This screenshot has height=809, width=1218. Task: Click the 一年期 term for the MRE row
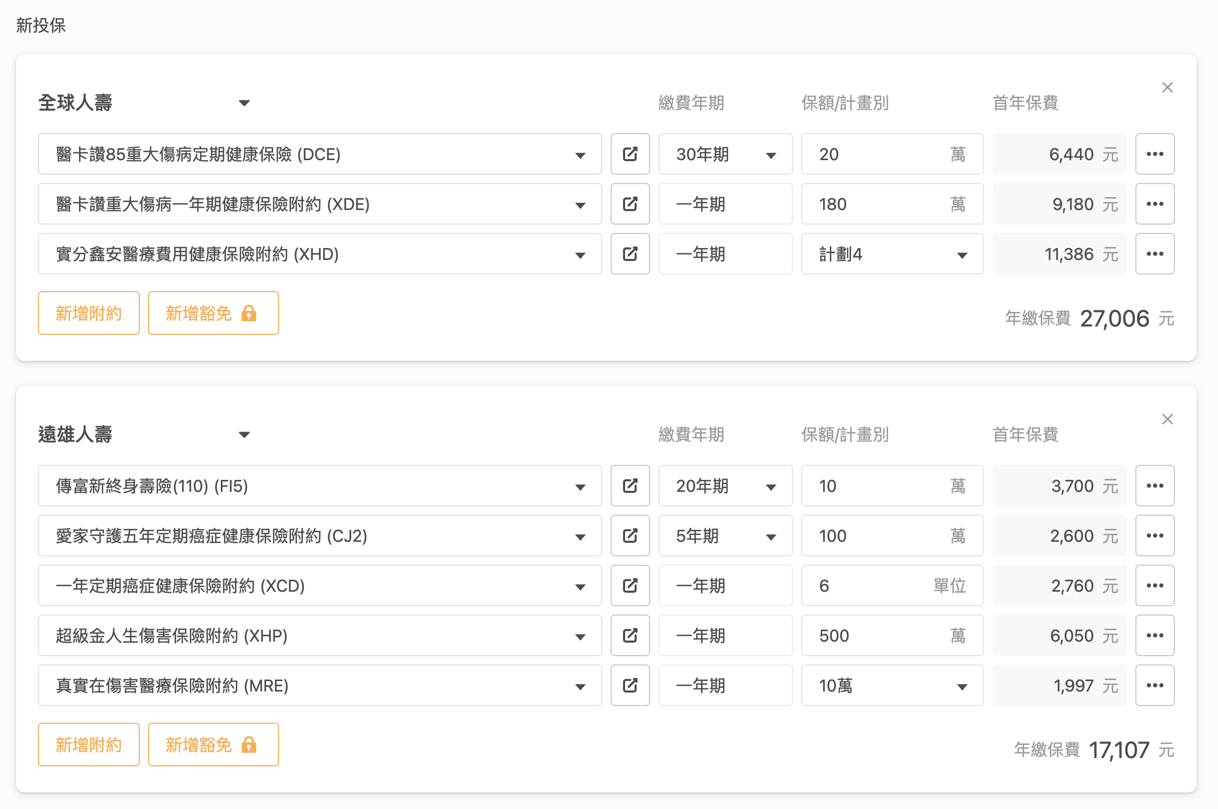(725, 685)
